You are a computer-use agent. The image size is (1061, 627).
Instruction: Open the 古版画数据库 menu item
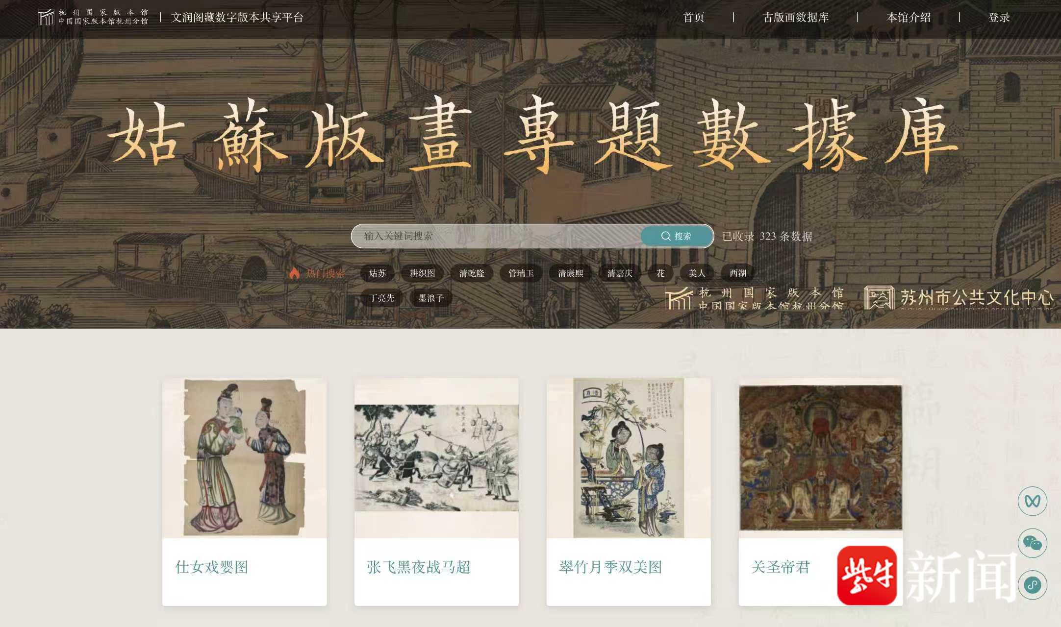pos(796,18)
